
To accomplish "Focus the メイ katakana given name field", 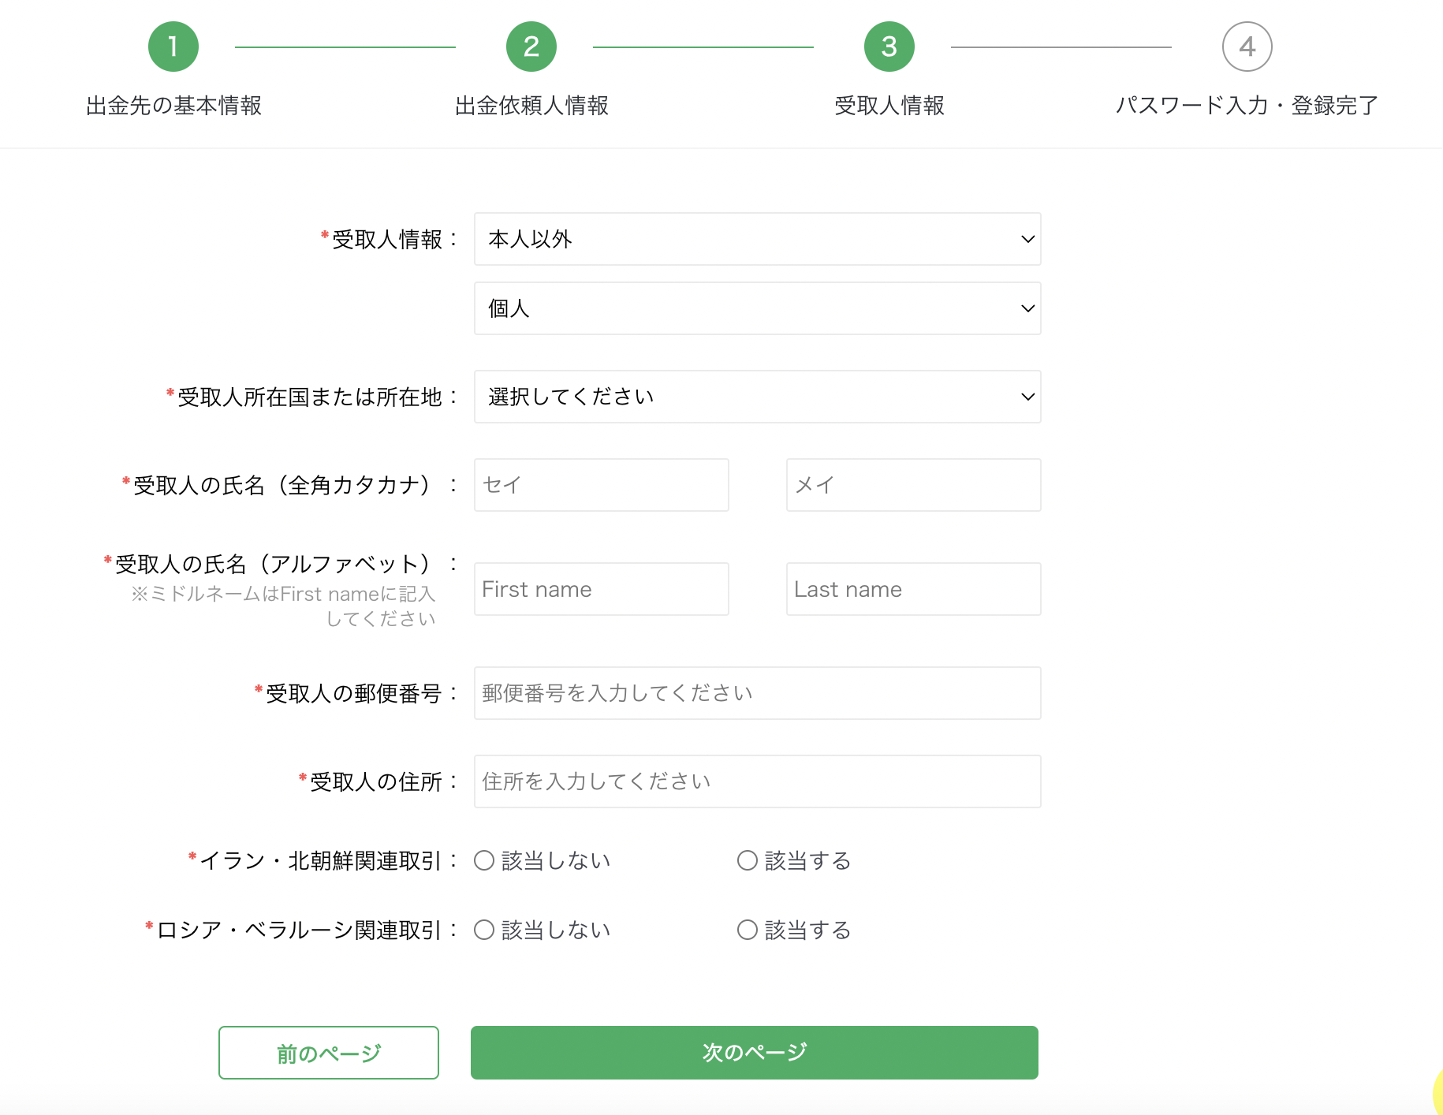I will point(913,485).
